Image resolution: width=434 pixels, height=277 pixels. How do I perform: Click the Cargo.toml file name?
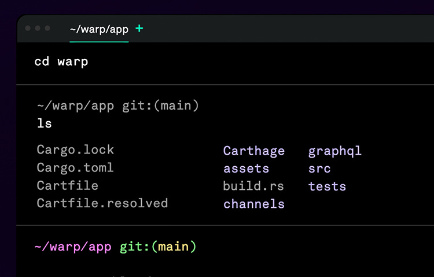point(75,168)
